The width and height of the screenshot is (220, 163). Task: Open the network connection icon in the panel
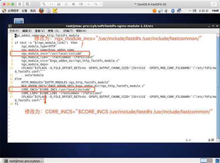tap(179, 11)
